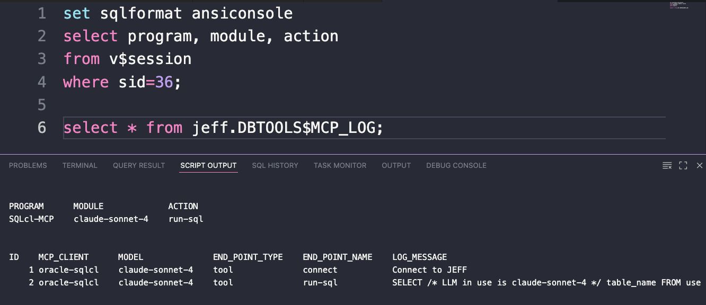Click line number 1 in the gutter
The height and width of the screenshot is (305, 706).
pos(42,13)
